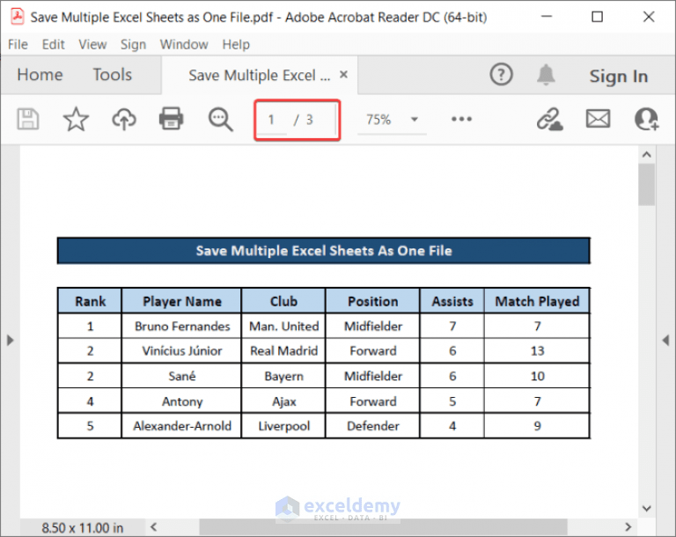676x537 pixels.
Task: Maximize the Acrobat Reader window
Action: (597, 17)
